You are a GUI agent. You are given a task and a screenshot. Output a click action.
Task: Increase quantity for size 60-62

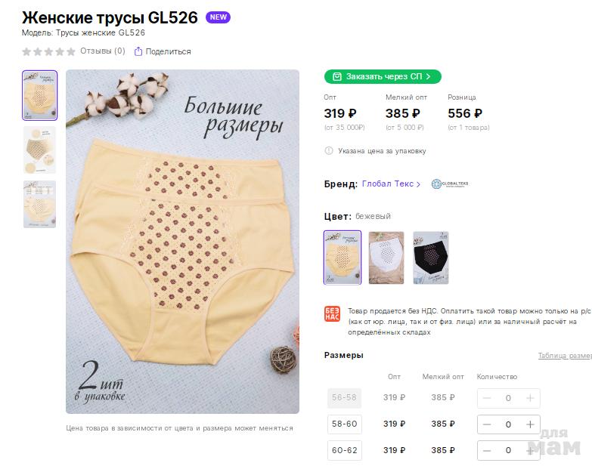pyautogui.click(x=531, y=450)
